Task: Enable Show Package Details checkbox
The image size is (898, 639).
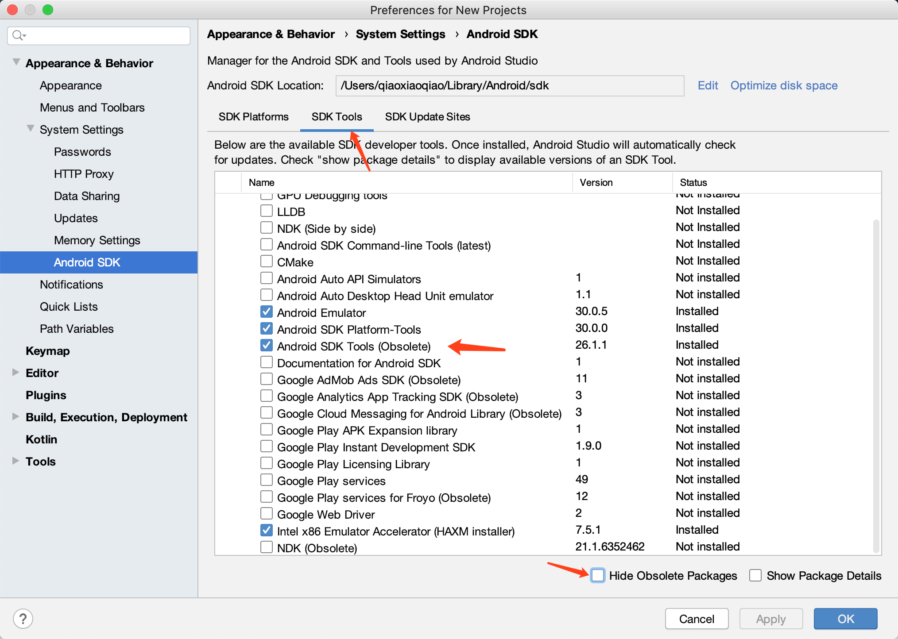Action: (755, 575)
